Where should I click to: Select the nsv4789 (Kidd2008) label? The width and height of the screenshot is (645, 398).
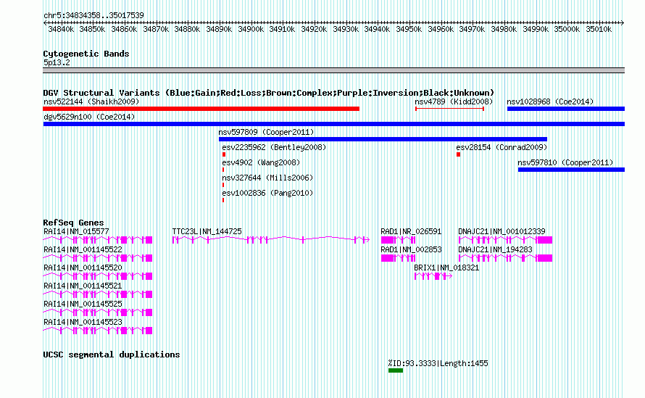point(454,101)
